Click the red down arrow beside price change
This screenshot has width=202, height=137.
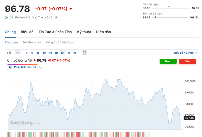[71, 9]
